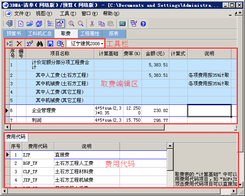Switch to the 预算书 tab
This screenshot has height=196, width=245.
(x=14, y=34)
